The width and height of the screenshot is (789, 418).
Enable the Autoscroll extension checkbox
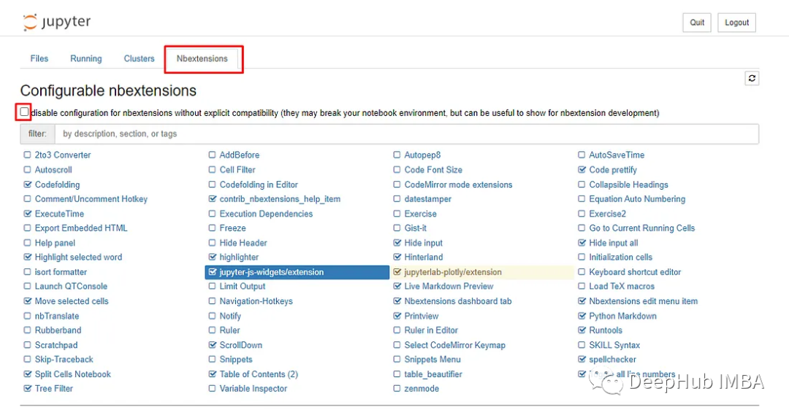coord(27,170)
